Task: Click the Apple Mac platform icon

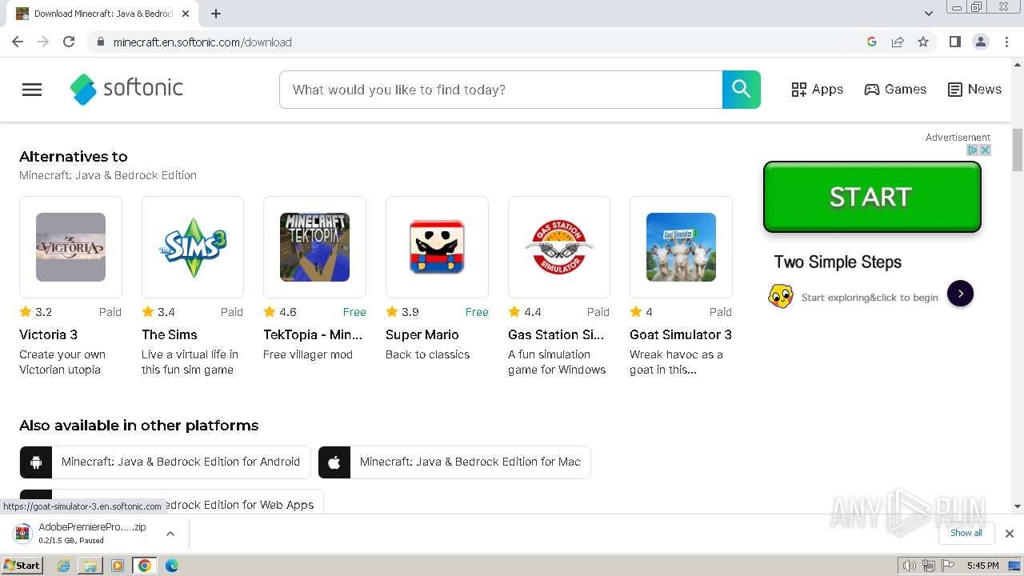Action: click(x=334, y=462)
